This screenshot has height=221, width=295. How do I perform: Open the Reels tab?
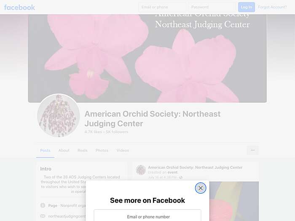tap(83, 150)
